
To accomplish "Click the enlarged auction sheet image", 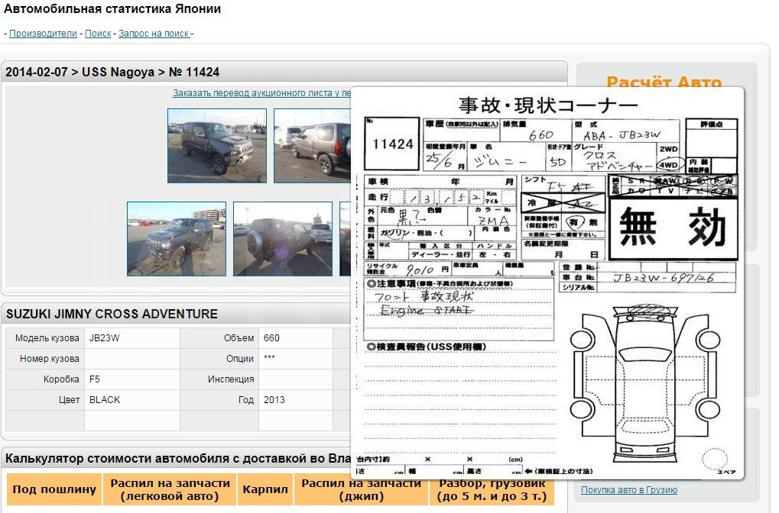I will pyautogui.click(x=547, y=283).
